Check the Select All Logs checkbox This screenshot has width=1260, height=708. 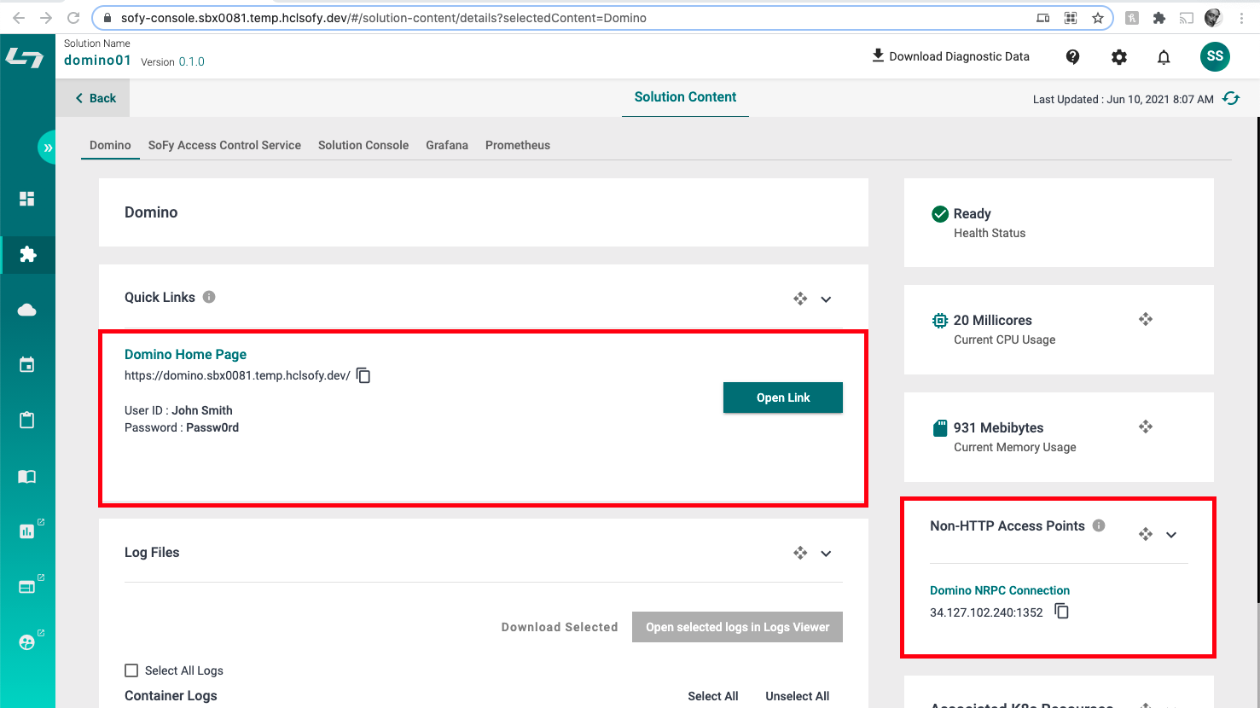[x=131, y=670]
